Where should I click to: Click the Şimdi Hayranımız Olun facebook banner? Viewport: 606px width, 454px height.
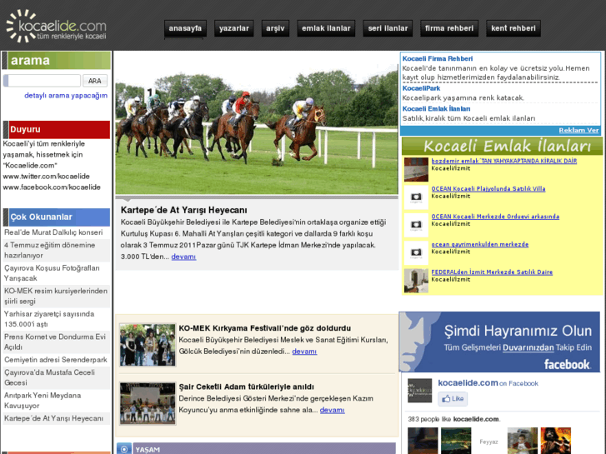click(x=499, y=342)
